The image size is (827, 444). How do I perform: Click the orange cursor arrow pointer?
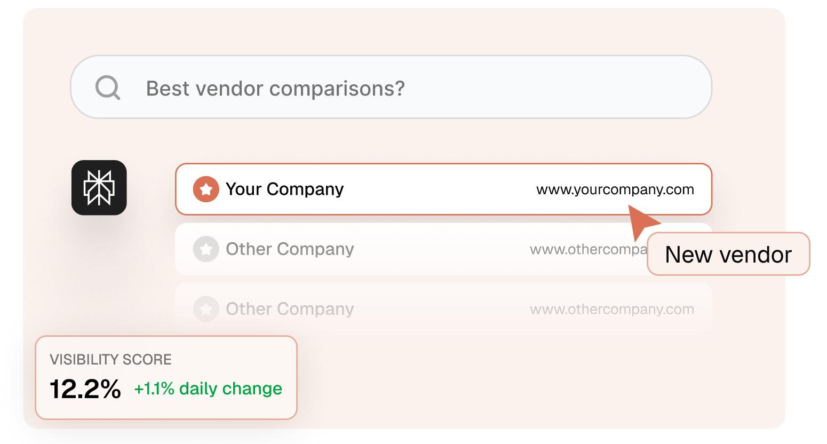(x=641, y=221)
